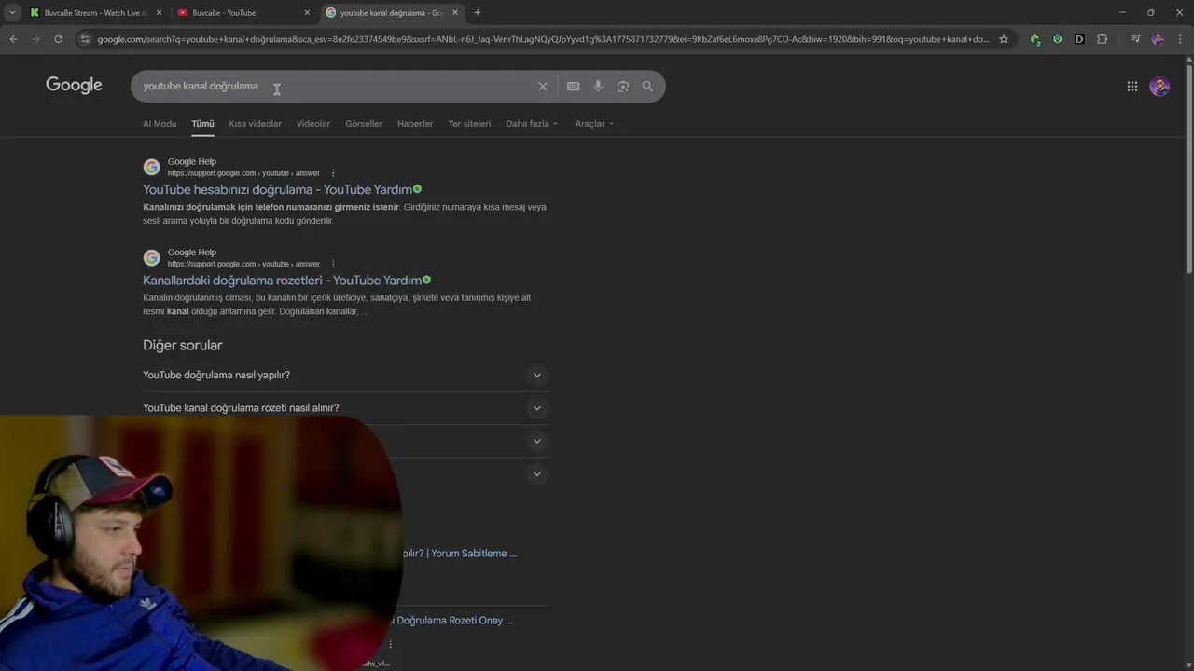Screen dimensions: 1194x671
Task: Select the Tümü results tab
Action: [202, 124]
